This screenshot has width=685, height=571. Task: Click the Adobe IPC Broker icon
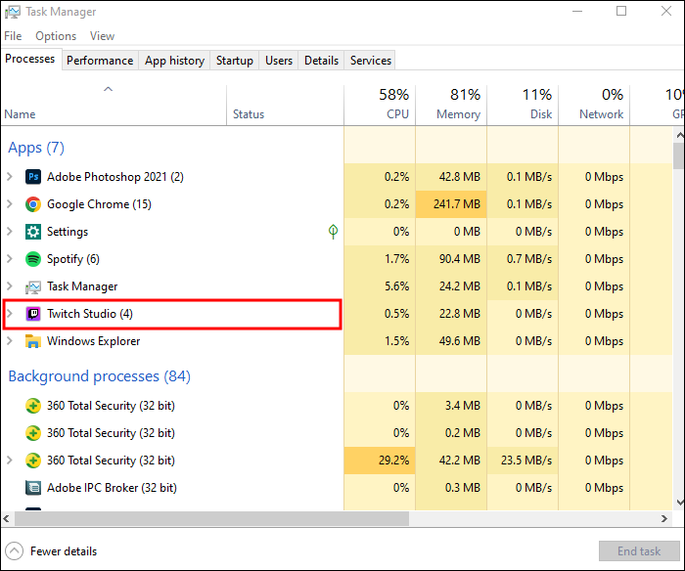point(32,488)
